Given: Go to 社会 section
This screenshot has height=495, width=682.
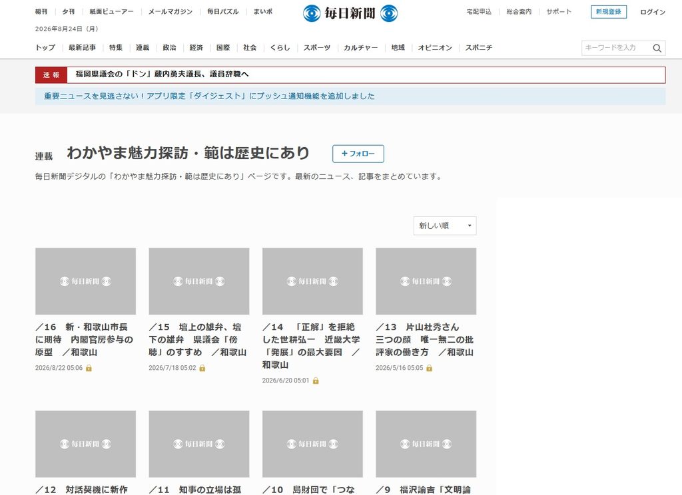Looking at the screenshot, I should [250, 47].
